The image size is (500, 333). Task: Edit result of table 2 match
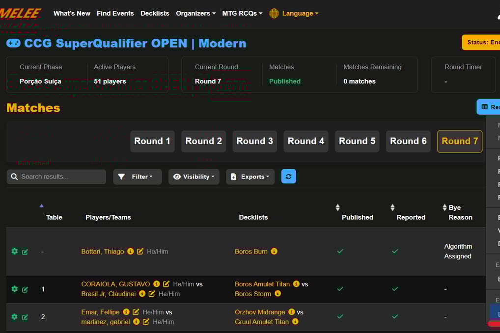(25, 317)
